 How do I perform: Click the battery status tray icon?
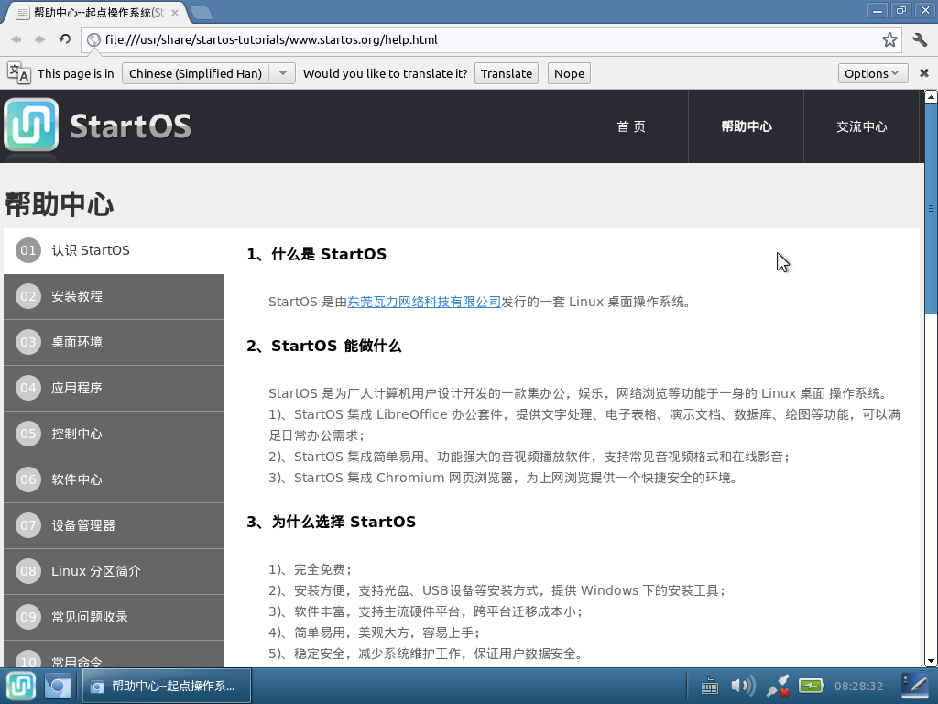click(x=812, y=686)
